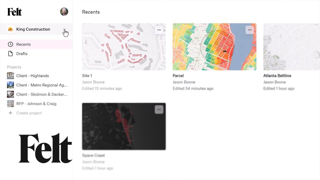Click 'Edited 15 minutes ago' under Site 1
Image resolution: width=320 pixels, height=180 pixels.
point(102,88)
